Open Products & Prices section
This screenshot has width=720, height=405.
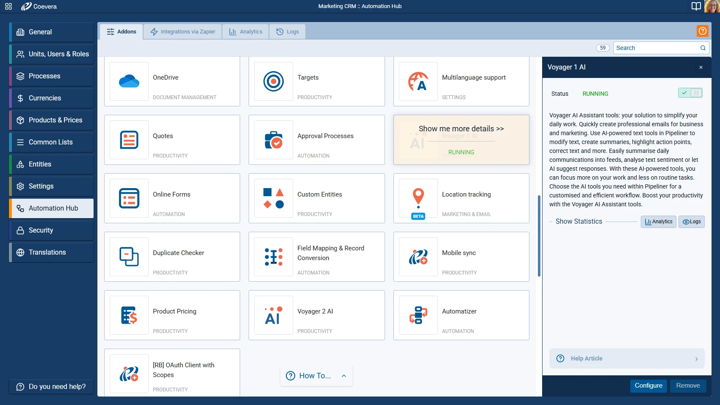pos(51,120)
